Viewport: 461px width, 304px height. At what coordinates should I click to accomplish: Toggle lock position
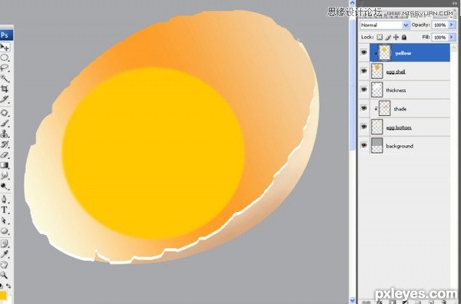pyautogui.click(x=396, y=37)
